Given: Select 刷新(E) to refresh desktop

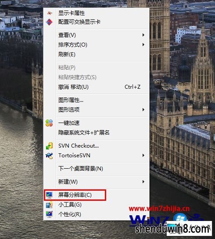Looking at the screenshot, I should (96, 54).
